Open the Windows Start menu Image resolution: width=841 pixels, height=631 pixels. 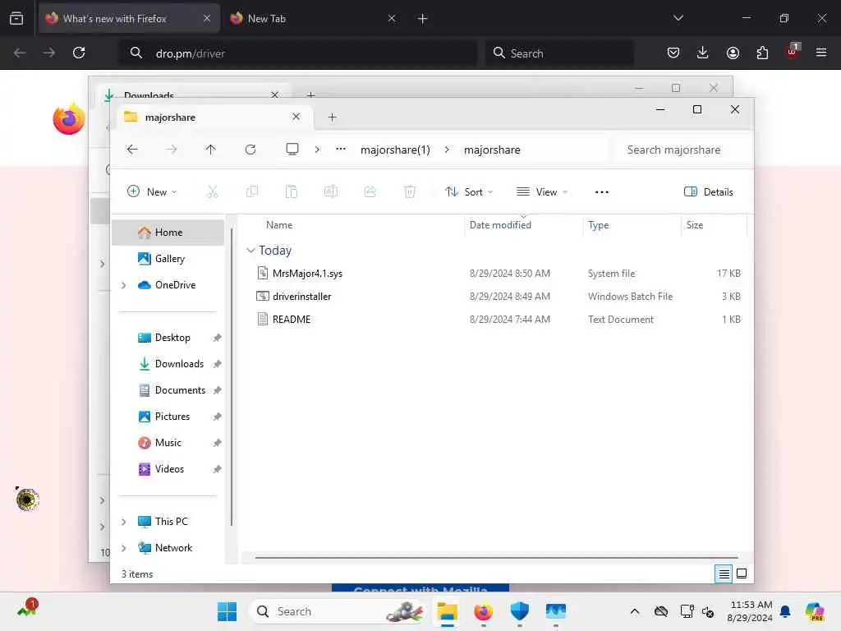click(x=227, y=611)
